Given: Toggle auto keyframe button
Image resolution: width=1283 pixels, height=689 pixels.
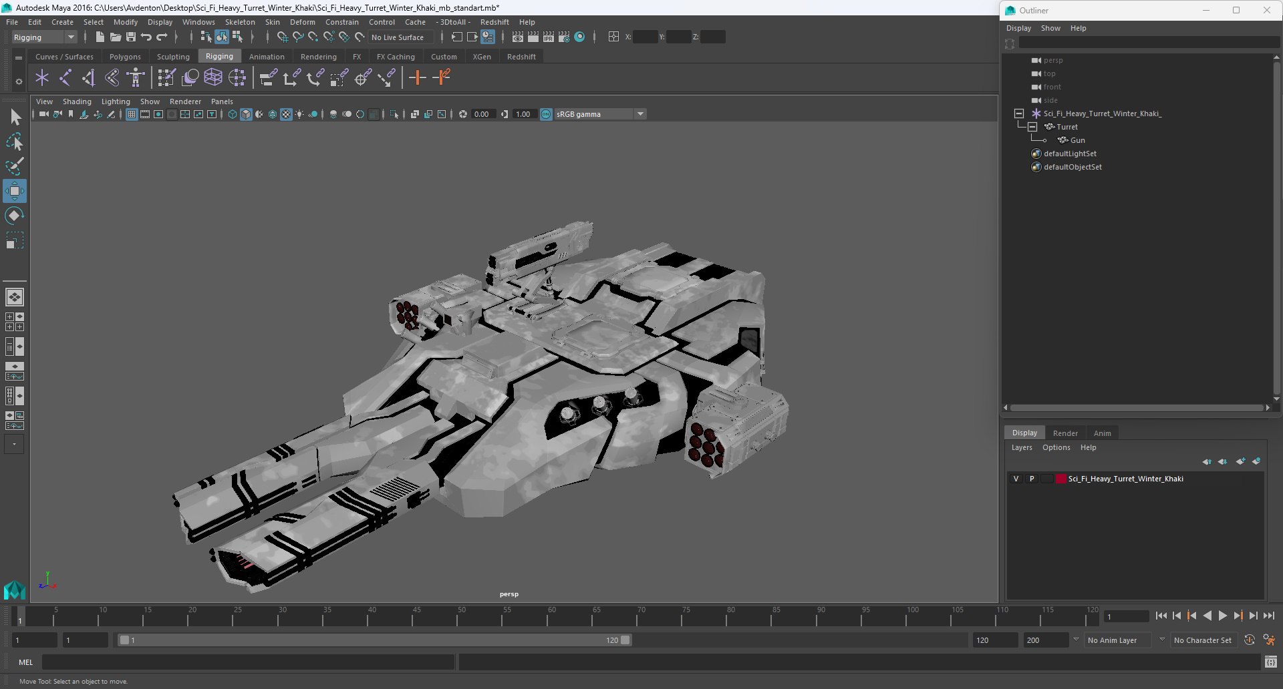Looking at the screenshot, I should (x=1249, y=640).
